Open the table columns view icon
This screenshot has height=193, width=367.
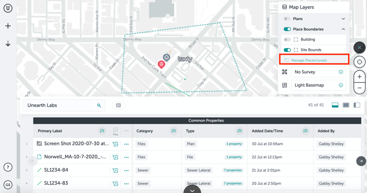click(118, 105)
